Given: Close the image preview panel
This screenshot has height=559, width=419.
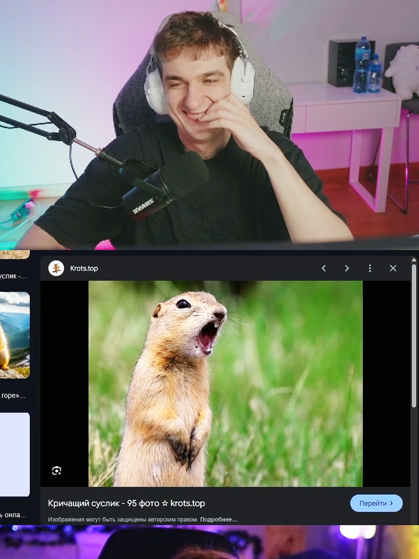Looking at the screenshot, I should pos(393,268).
